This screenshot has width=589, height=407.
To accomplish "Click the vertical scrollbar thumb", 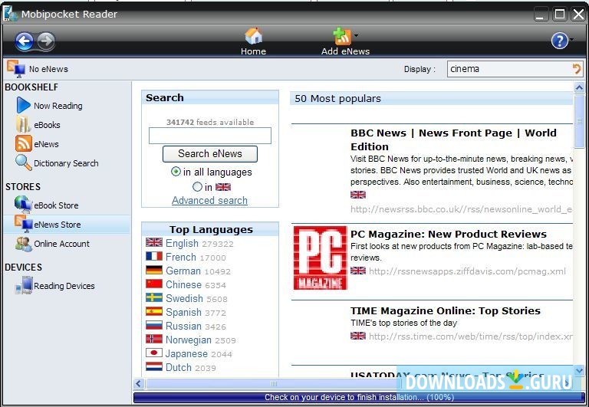I will point(579,121).
